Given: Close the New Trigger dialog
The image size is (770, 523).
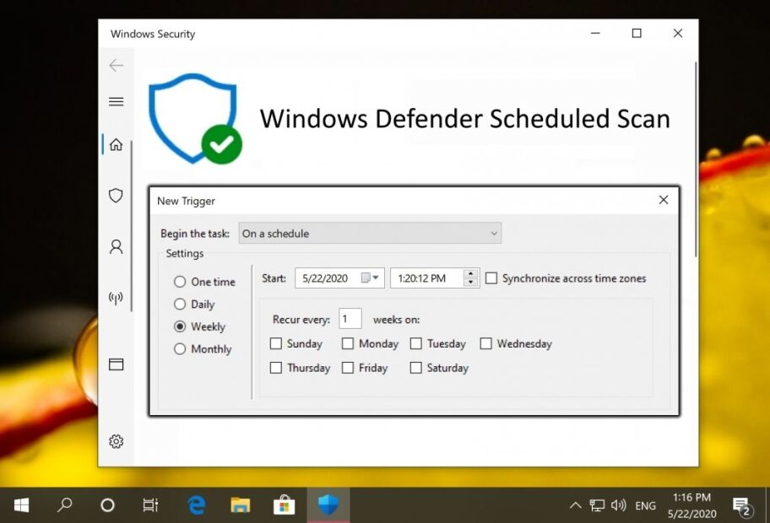Looking at the screenshot, I should (664, 200).
